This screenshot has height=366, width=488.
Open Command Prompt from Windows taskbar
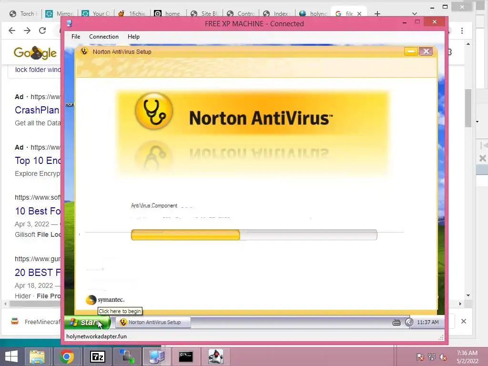tap(186, 356)
